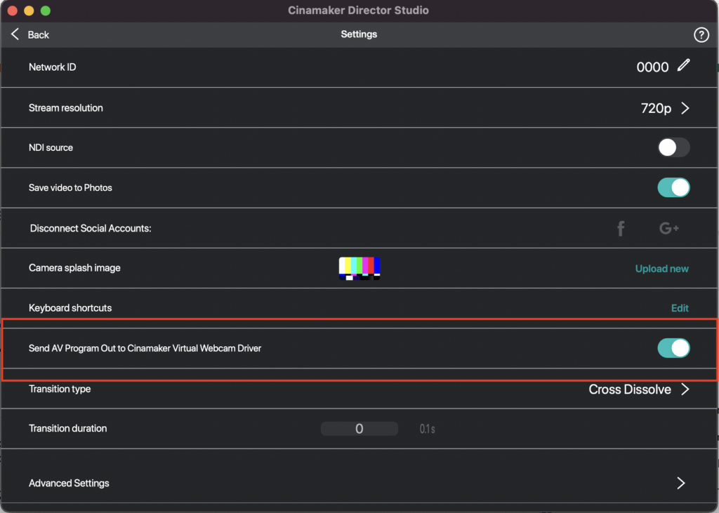
Task: Turn off Virtual Webcam Driver output switch
Action: pyautogui.click(x=673, y=348)
